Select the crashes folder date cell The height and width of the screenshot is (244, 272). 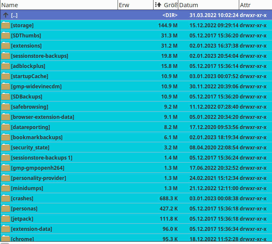coord(214,198)
